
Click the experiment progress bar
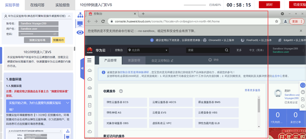pyautogui.click(x=195, y=5)
